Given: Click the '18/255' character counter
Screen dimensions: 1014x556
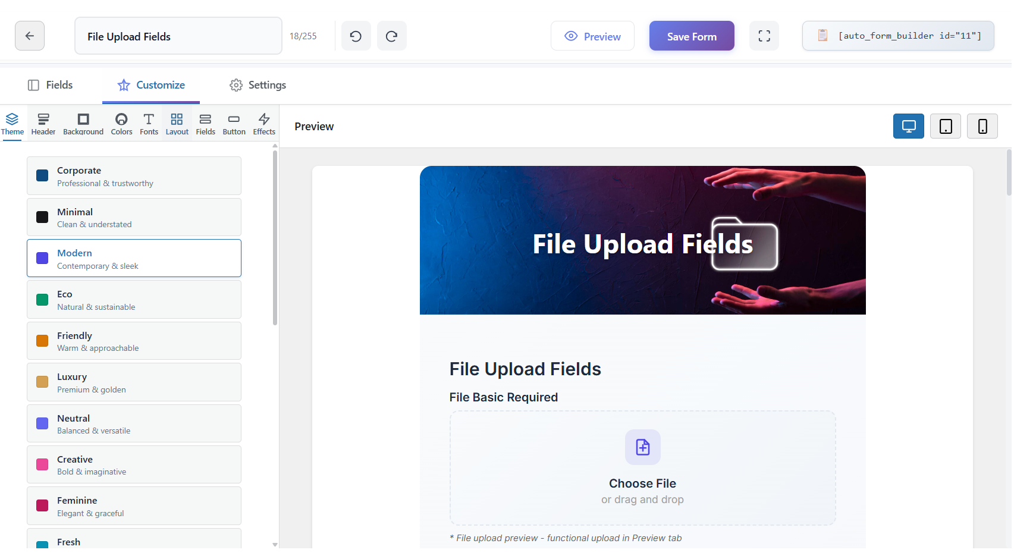Looking at the screenshot, I should [x=303, y=36].
